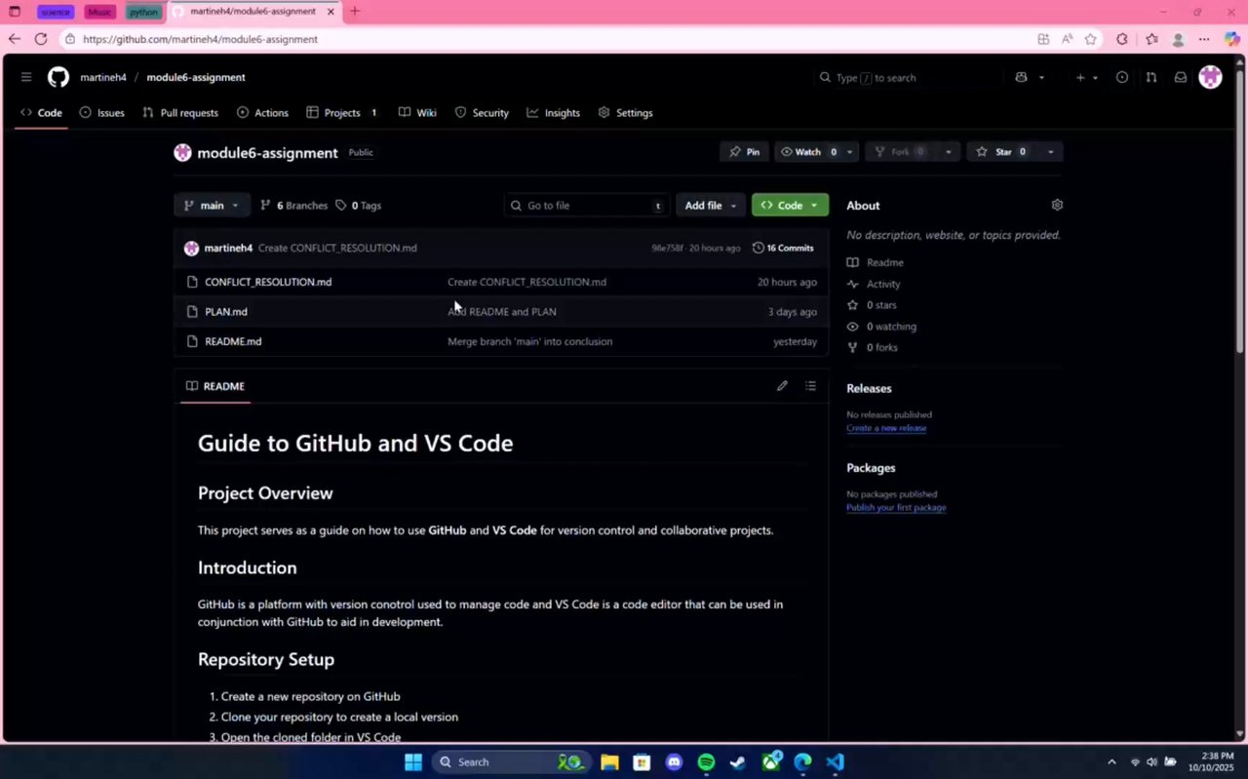
Task: View the 6 Branches link
Action: pos(293,206)
